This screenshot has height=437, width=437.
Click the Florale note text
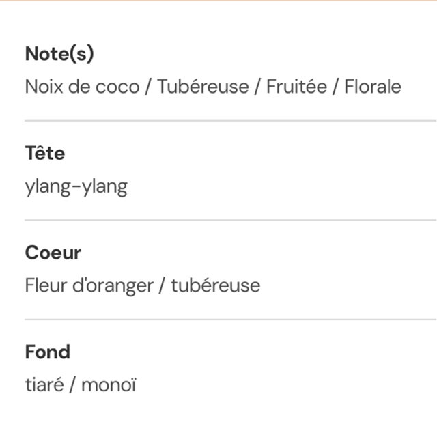pos(373,87)
